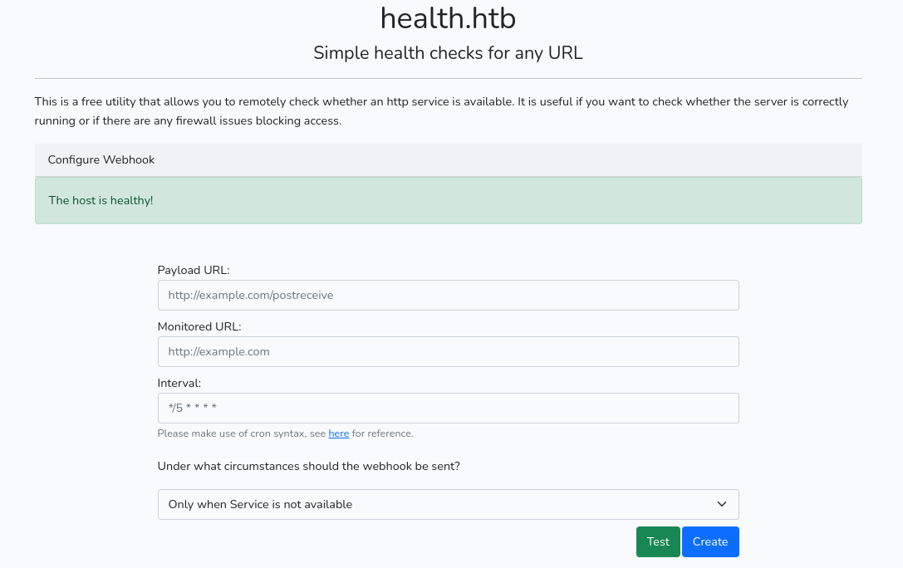Click the "Monitored URL:" label

(199, 326)
